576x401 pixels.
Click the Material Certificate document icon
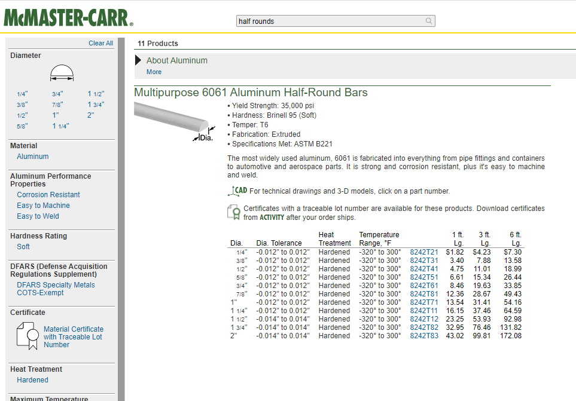click(x=28, y=336)
